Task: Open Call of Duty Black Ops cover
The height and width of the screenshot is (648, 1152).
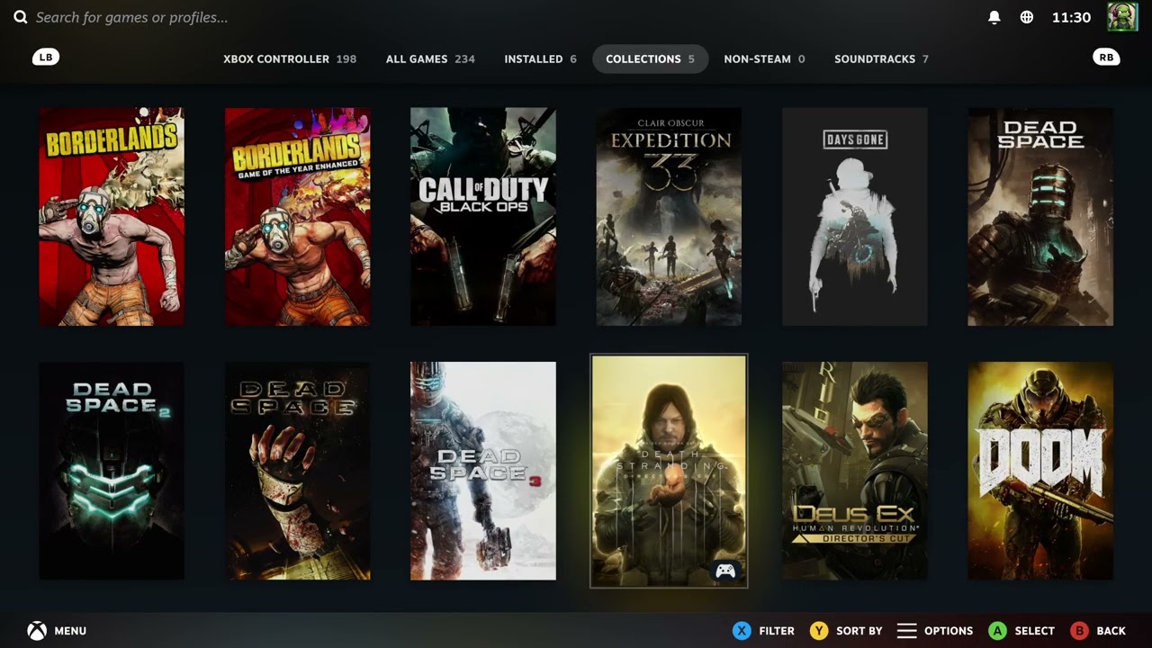Action: click(483, 217)
